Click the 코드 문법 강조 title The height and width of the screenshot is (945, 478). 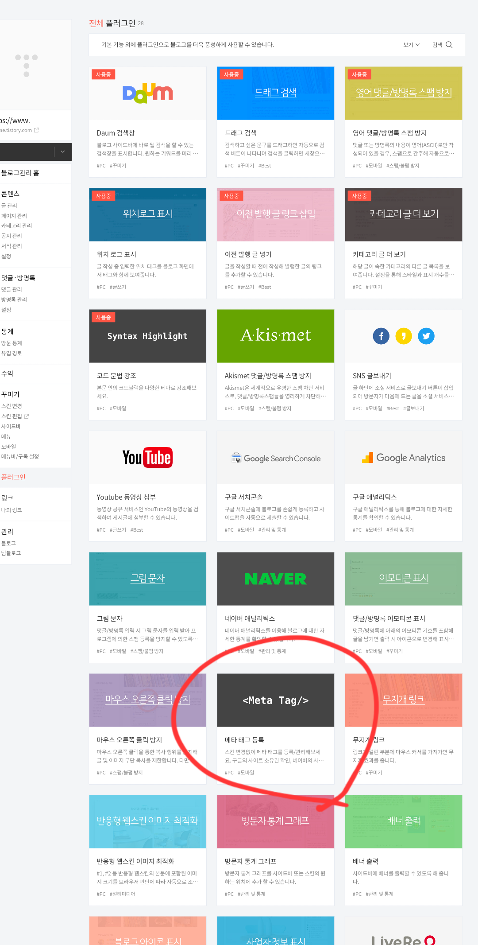[x=116, y=376]
